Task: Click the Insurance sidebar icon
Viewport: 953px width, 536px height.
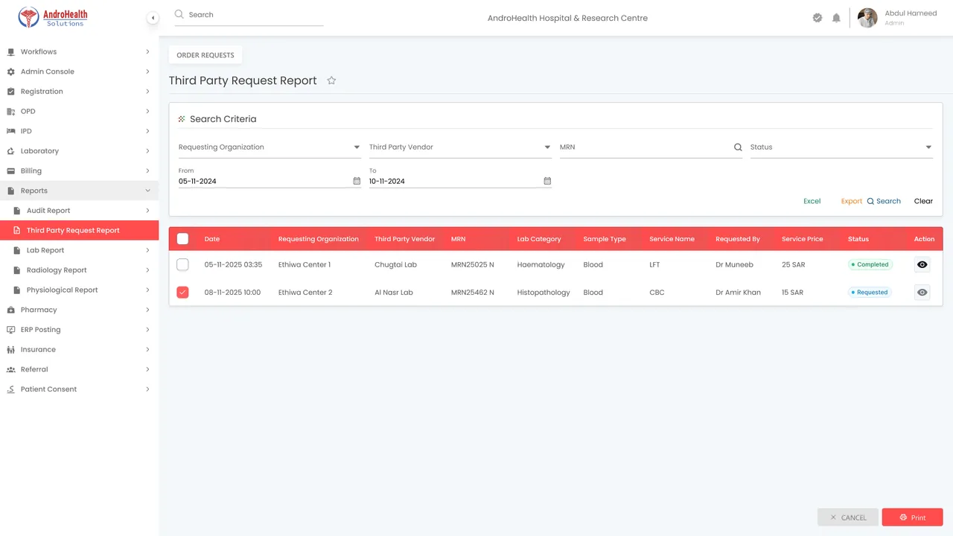Action: (10, 350)
